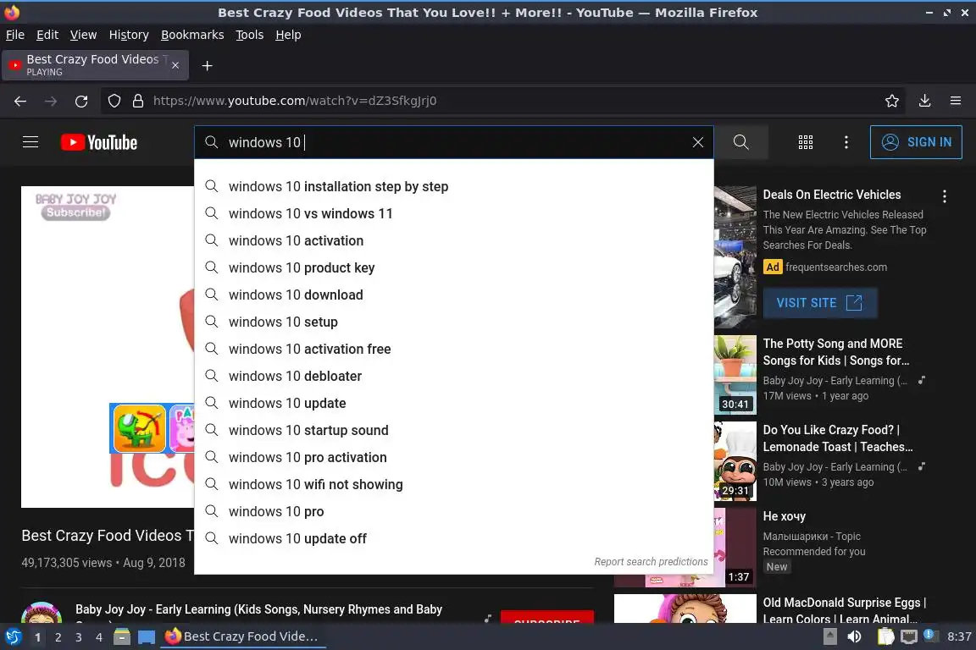976x650 pixels.
Task: Submit search with magnifier button
Action: (x=740, y=142)
